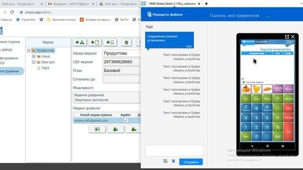This screenshot has height=170, width=303.
Task: Tap the orange product tile
Action: pyautogui.click(x=246, y=89)
